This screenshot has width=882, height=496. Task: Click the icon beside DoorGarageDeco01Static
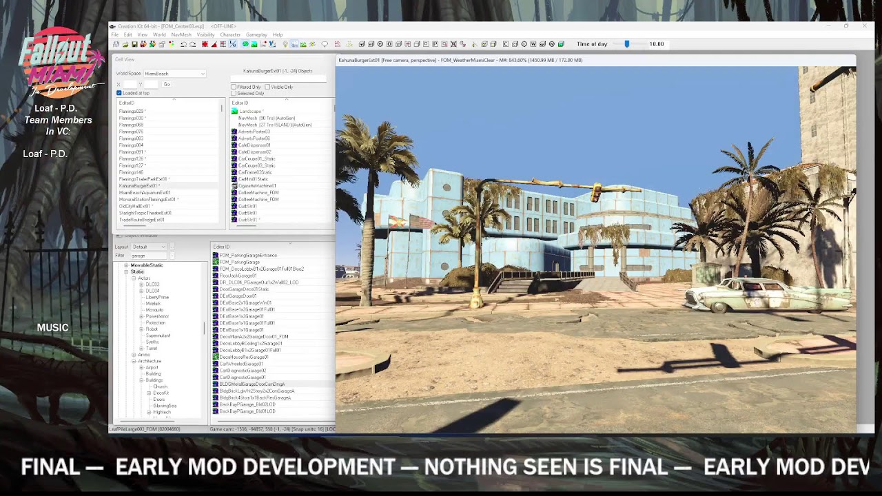216,289
